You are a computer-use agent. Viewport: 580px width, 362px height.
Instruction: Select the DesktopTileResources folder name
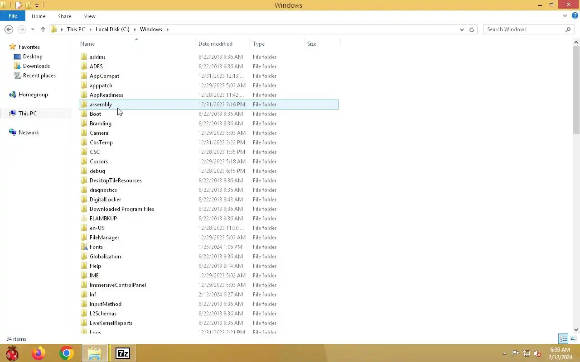tap(116, 181)
